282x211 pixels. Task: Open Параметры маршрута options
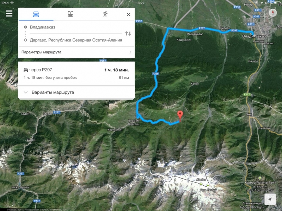pyautogui.click(x=76, y=52)
